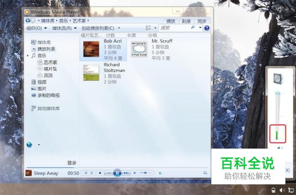Skip to the next track
Image resolution: width=296 pixels, height=195 pixels.
(x=126, y=173)
